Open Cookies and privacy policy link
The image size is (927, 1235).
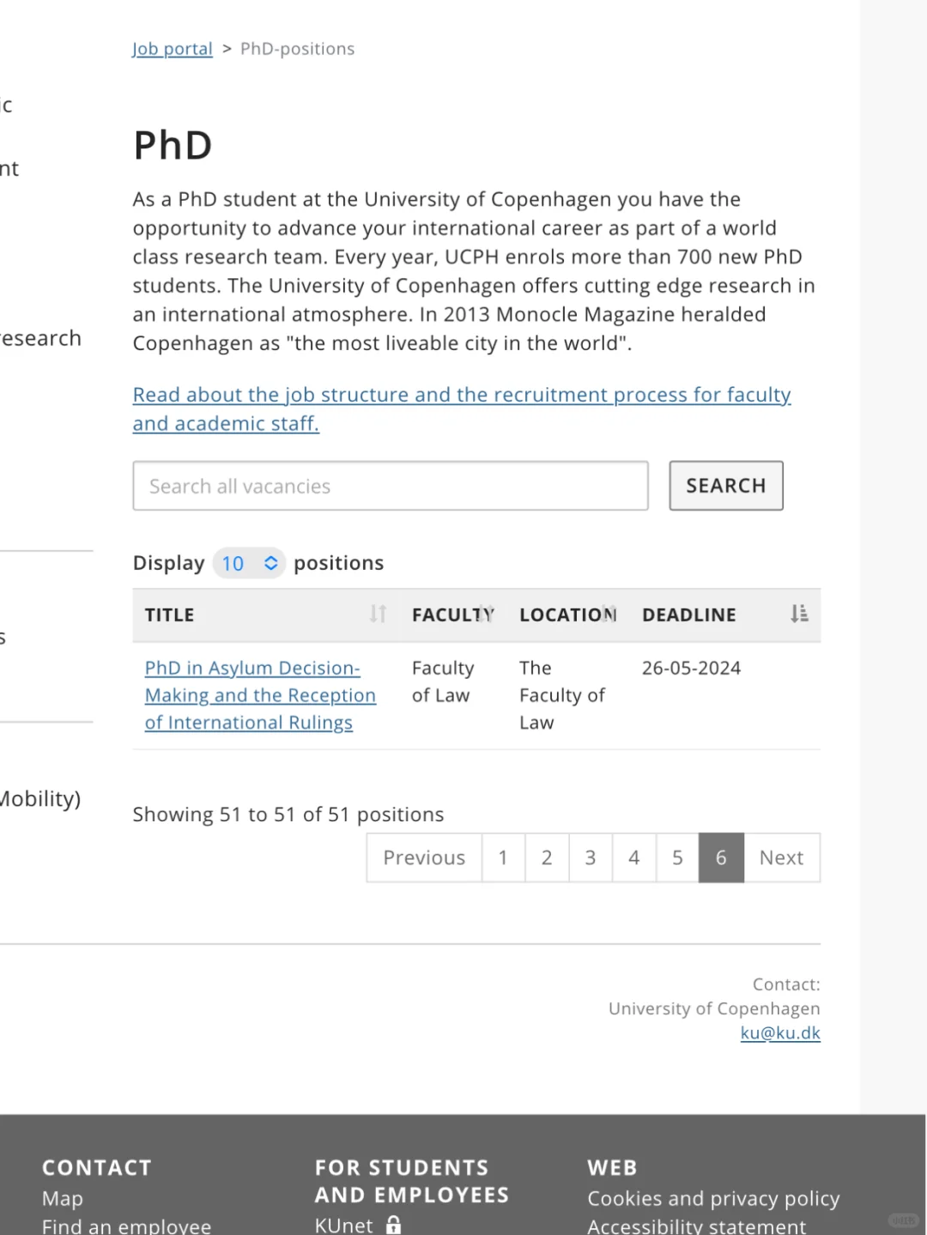click(x=713, y=1198)
